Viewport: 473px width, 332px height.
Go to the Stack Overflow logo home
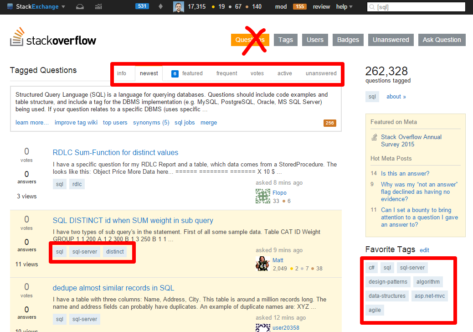pyautogui.click(x=53, y=37)
